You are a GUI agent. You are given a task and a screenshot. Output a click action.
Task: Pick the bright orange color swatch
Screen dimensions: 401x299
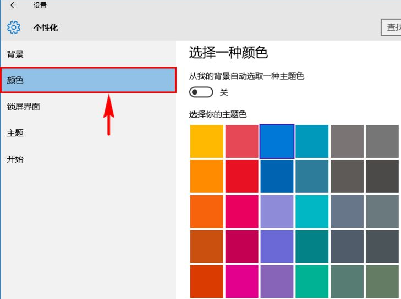207,176
